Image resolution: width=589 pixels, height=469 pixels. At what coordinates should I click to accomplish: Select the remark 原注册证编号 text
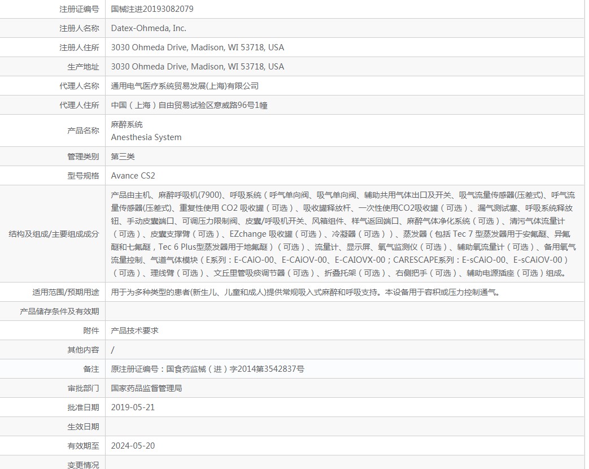tap(208, 369)
